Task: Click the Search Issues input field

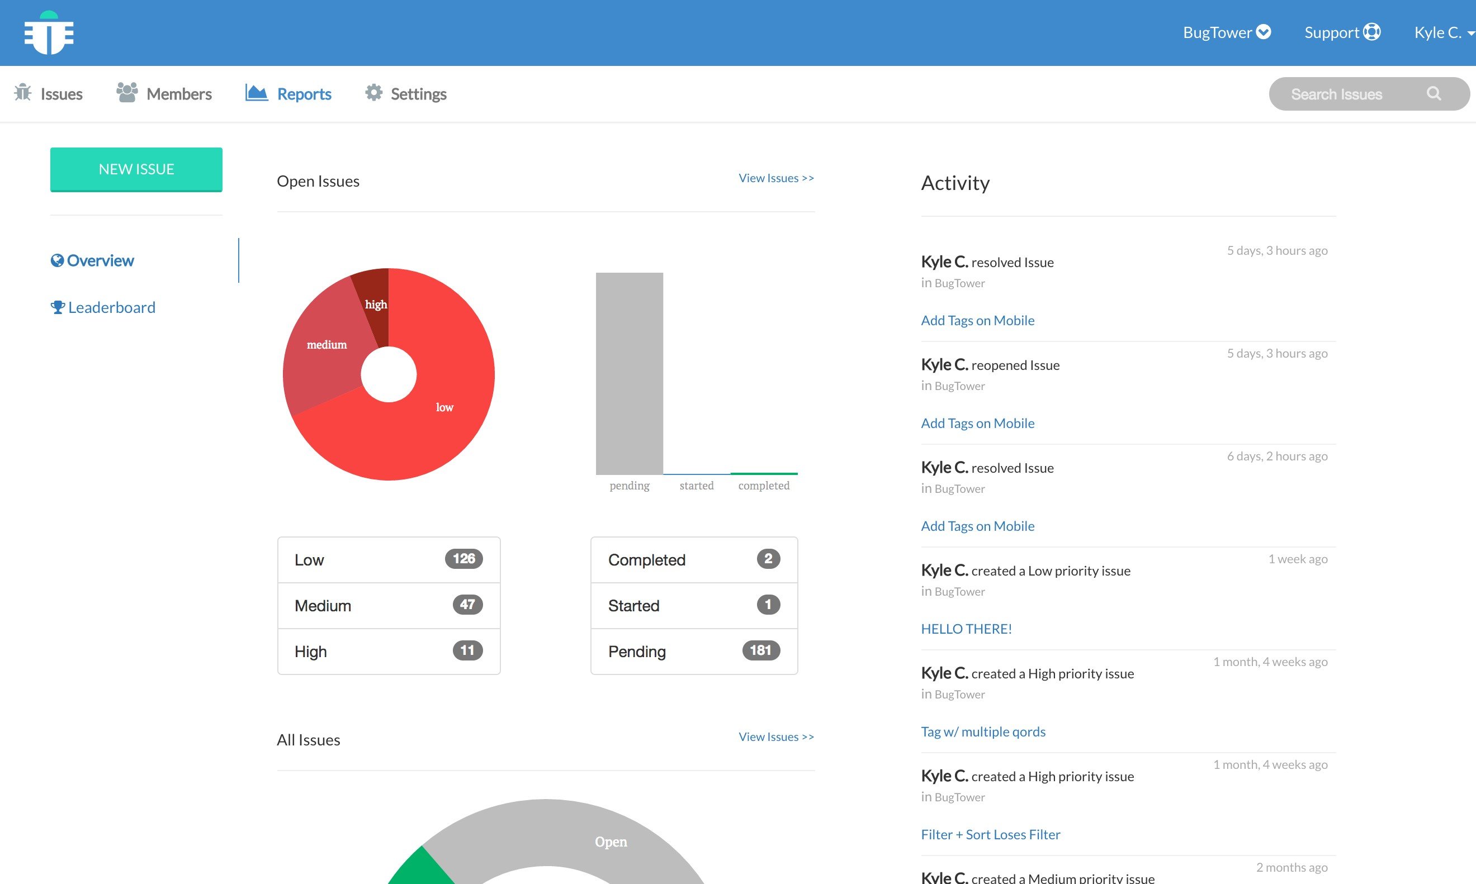Action: pos(1369,93)
